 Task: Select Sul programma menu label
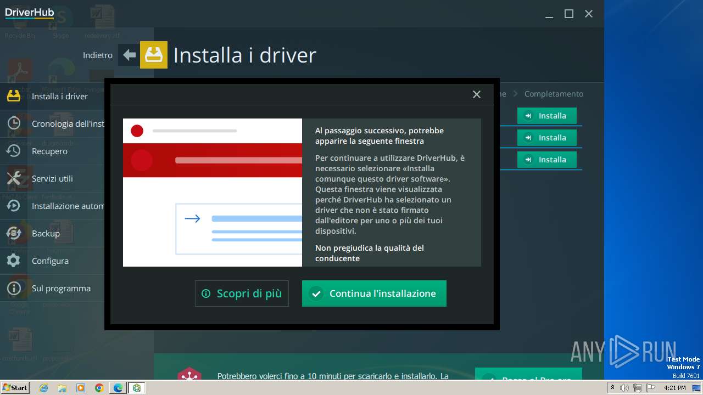click(61, 288)
